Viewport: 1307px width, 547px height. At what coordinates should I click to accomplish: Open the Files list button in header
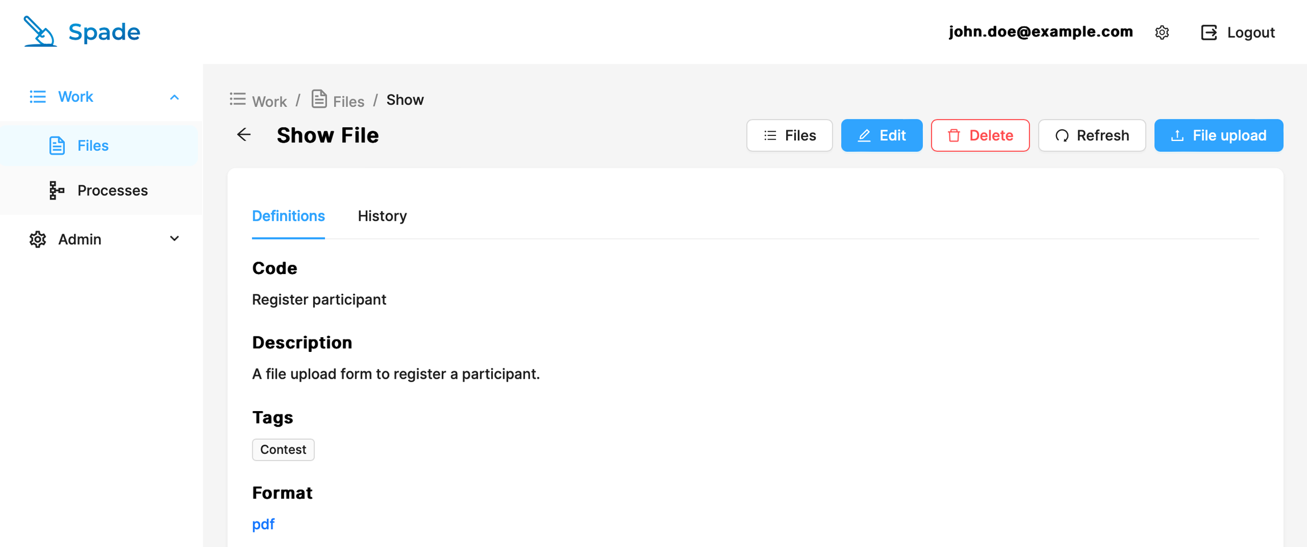[789, 135]
